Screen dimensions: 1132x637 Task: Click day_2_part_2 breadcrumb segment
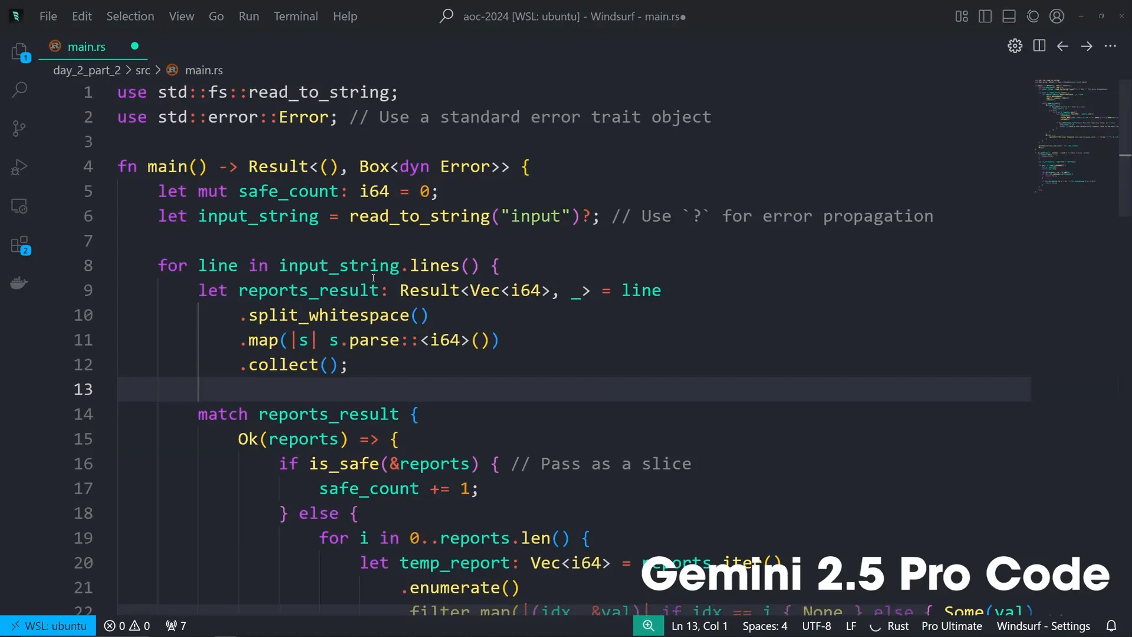point(87,70)
